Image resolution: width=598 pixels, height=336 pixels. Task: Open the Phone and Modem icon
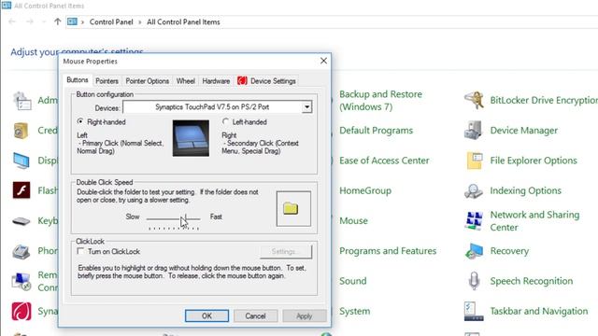tap(21, 251)
